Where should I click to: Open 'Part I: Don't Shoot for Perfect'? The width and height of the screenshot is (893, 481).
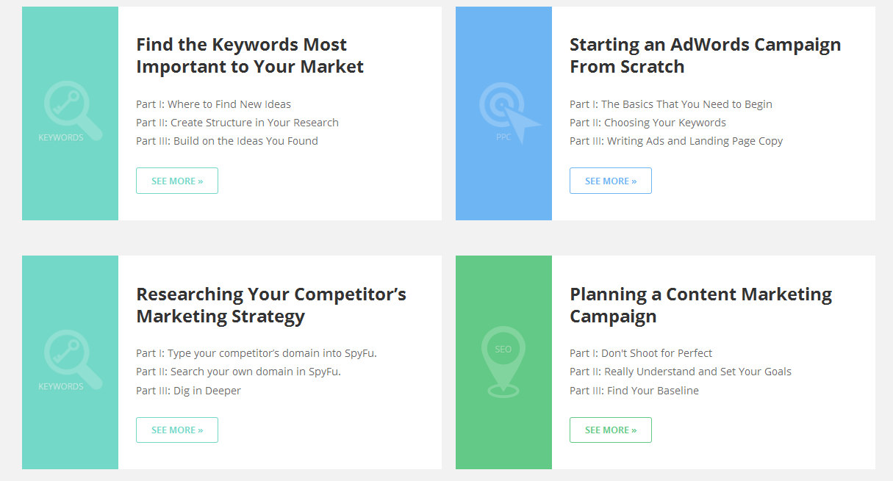(641, 353)
